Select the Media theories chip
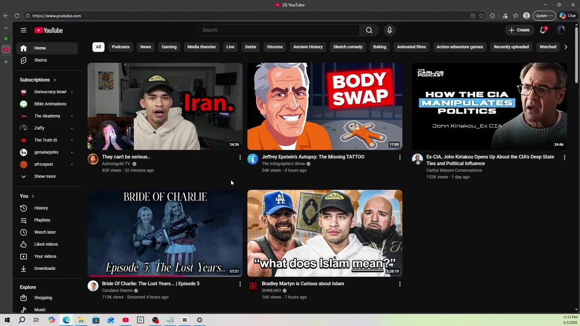 point(202,47)
